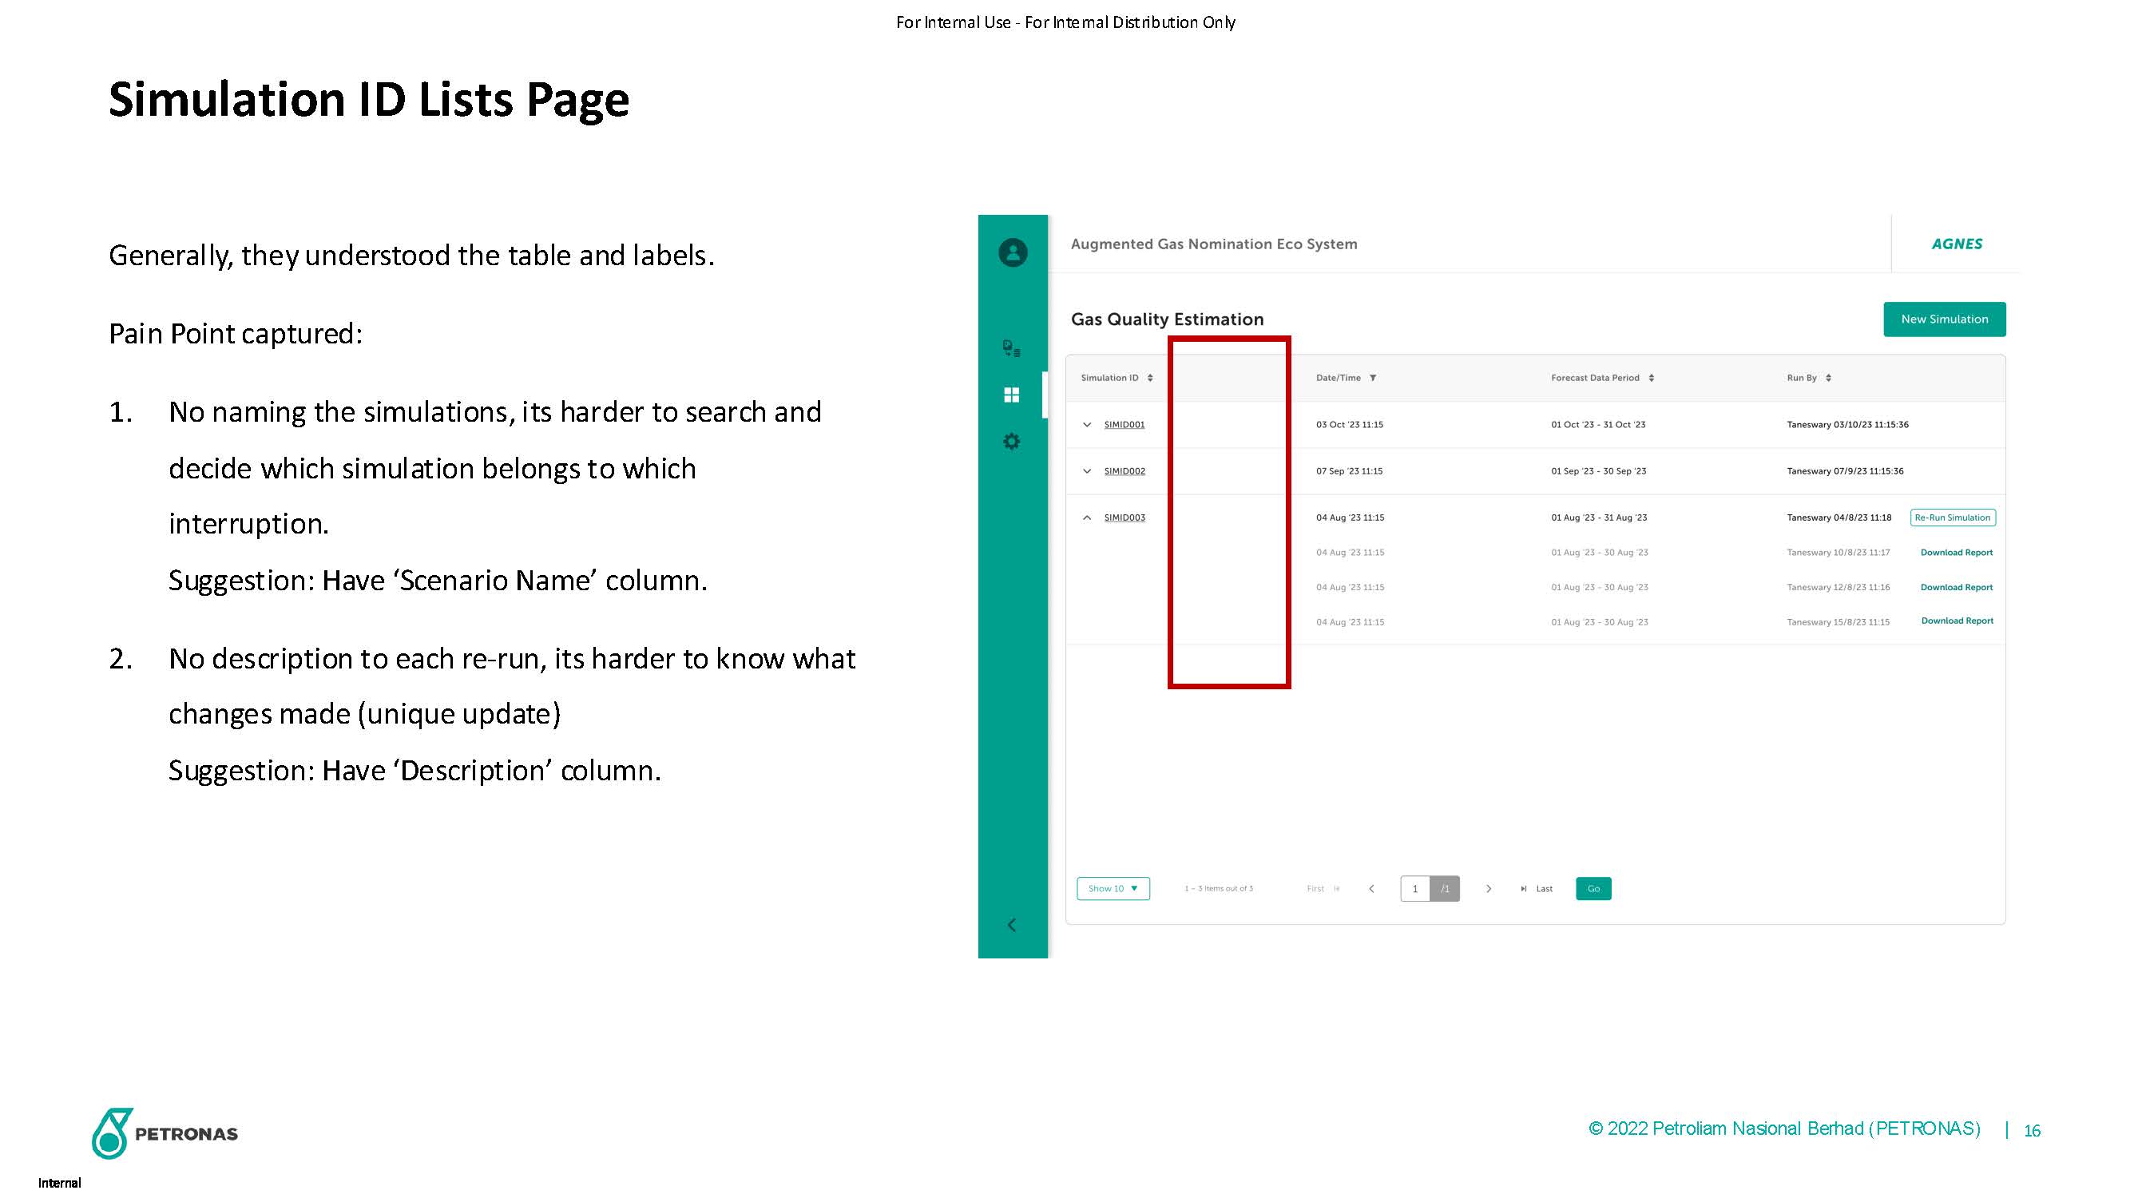Sort by the Forecast Data Period arrows
This screenshot has width=2130, height=1198.
[x=1652, y=378]
